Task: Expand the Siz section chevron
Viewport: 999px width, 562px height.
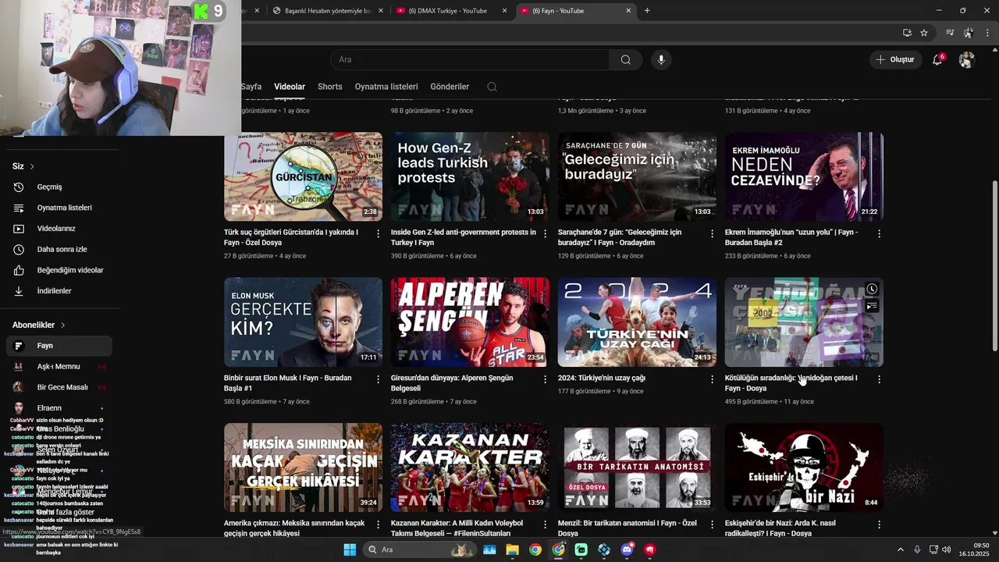Action: coord(30,166)
